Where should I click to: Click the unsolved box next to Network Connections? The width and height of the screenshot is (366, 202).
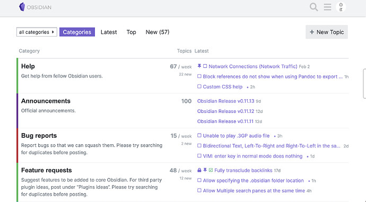205,66
